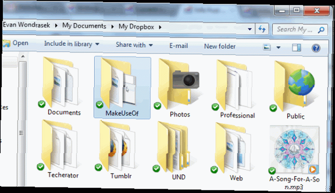The width and height of the screenshot is (335, 193).
Task: Select the MakeUseOf folder icon
Action: pos(119,82)
